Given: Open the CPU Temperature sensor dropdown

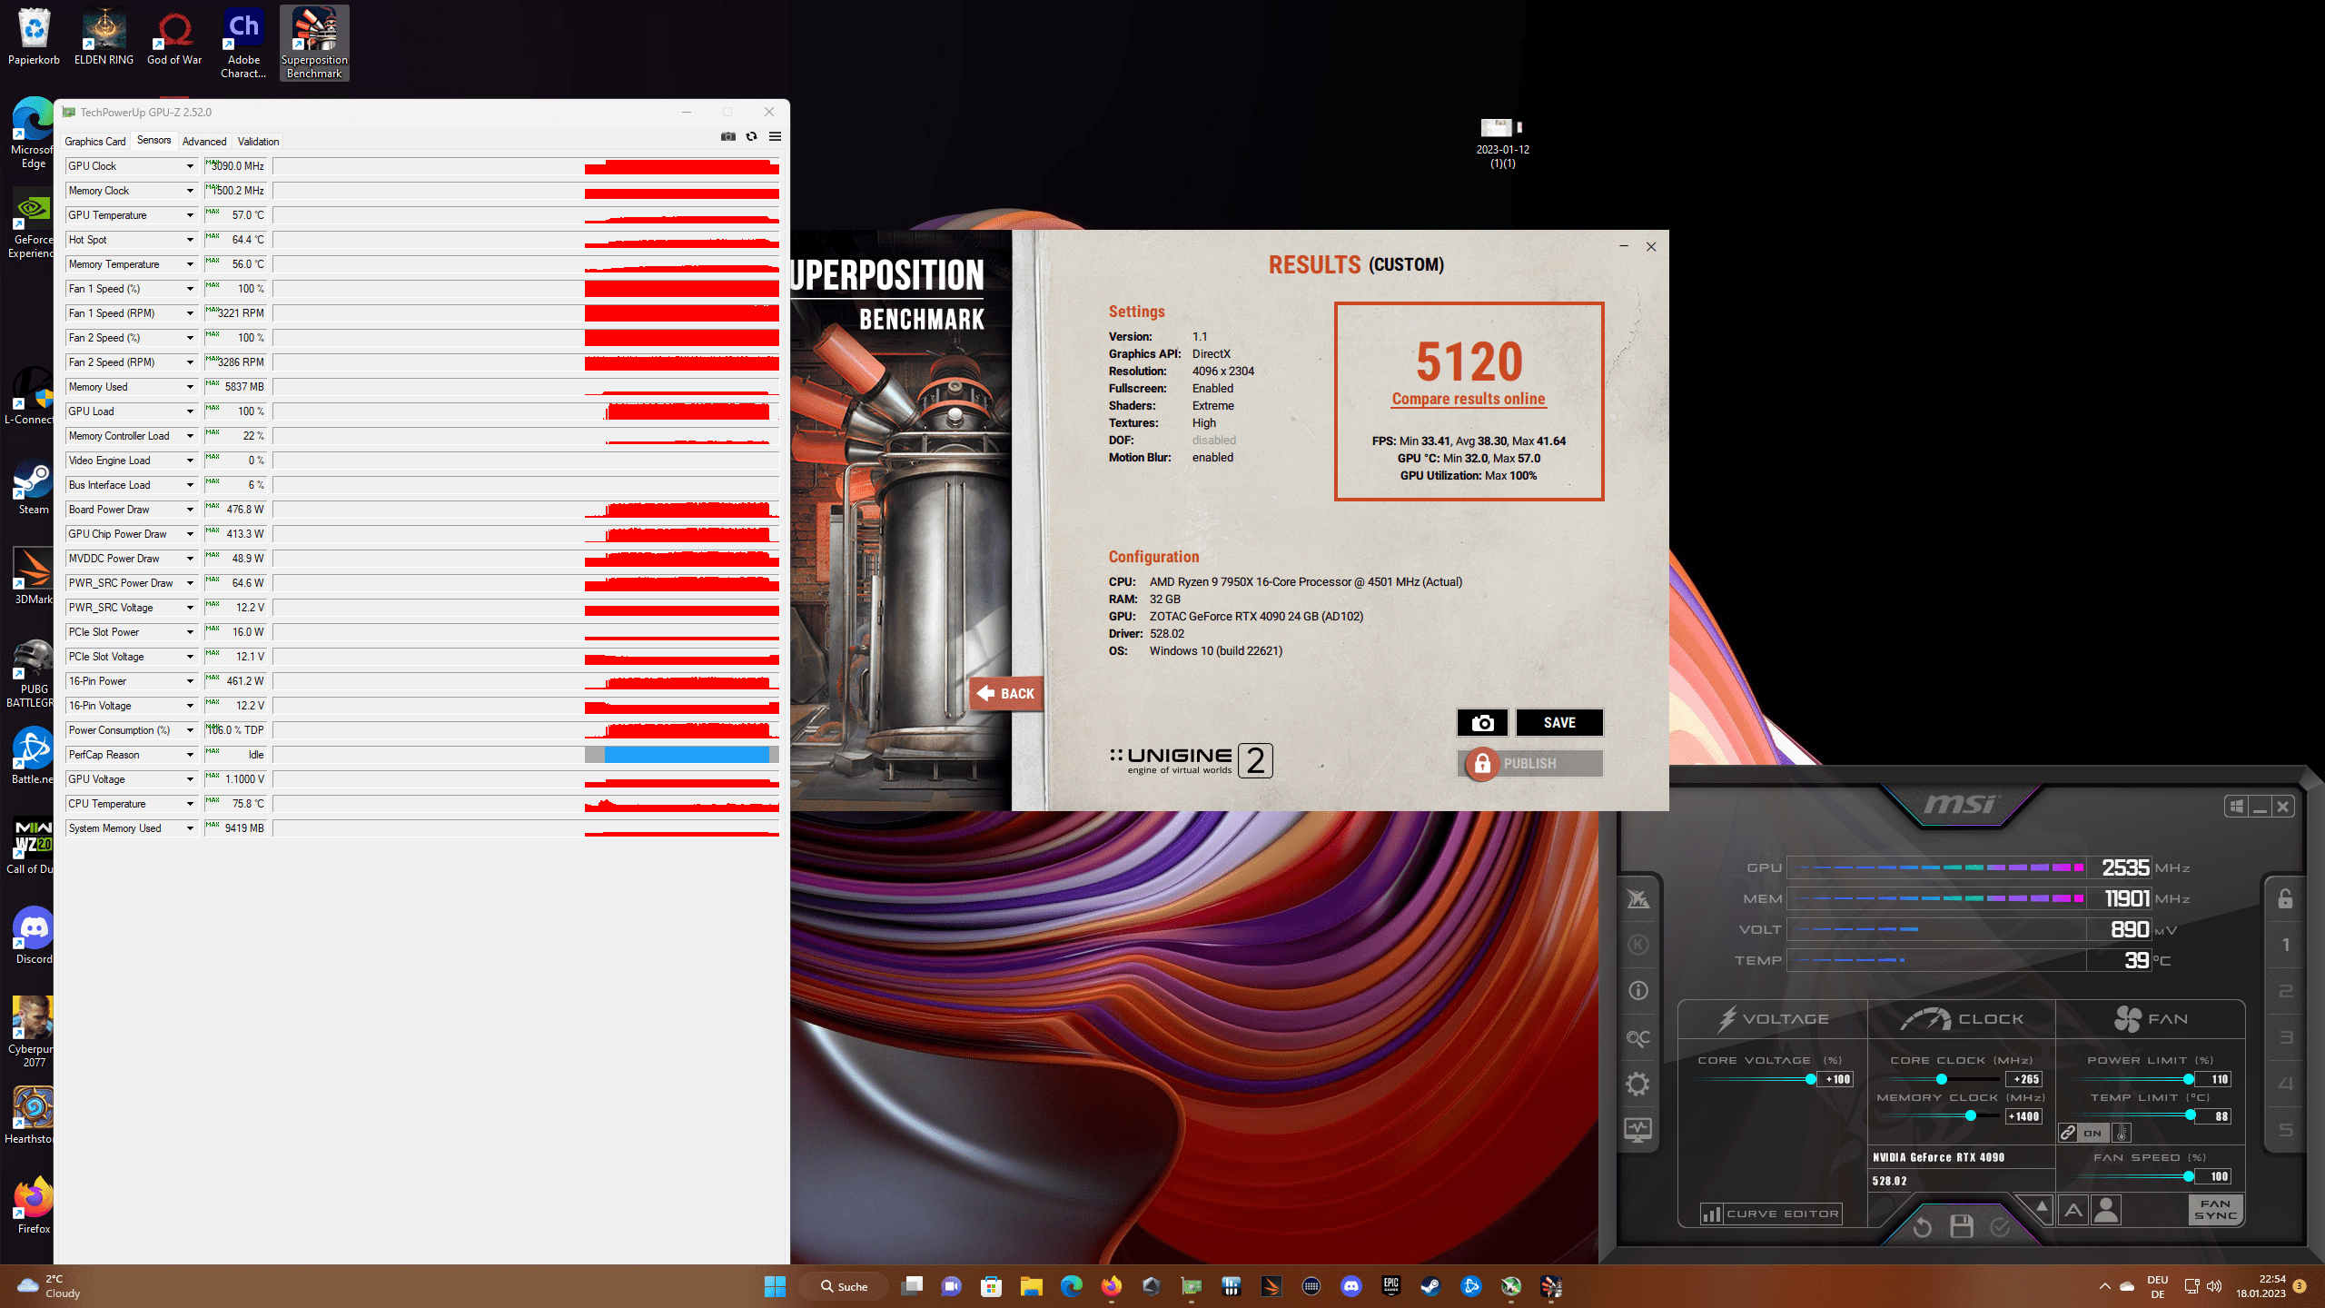Looking at the screenshot, I should [190, 804].
